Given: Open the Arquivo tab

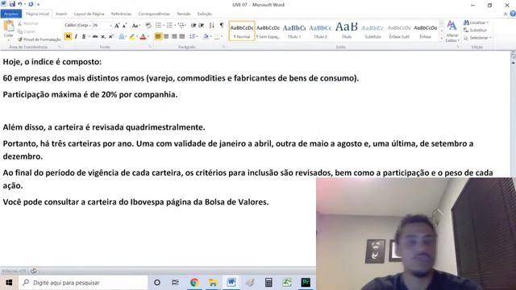Looking at the screenshot, I should pos(11,14).
